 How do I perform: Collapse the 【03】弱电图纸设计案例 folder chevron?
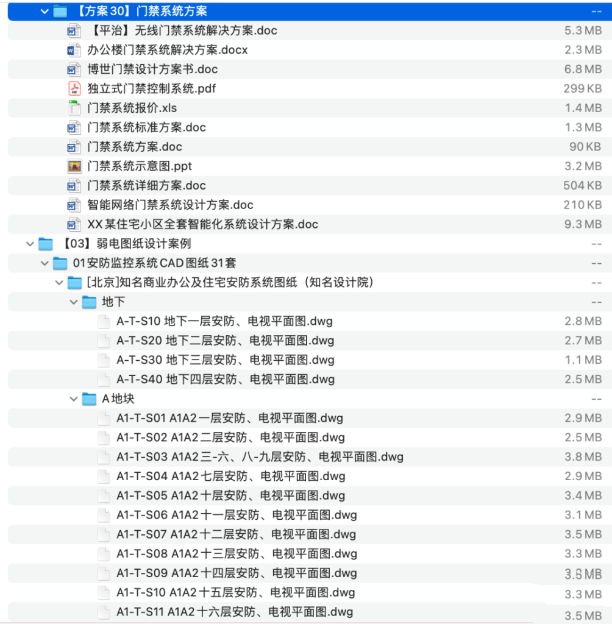(30, 244)
